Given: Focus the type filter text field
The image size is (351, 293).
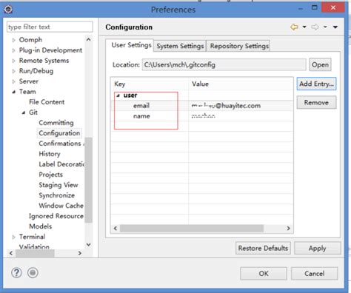Looking at the screenshot, I should click(50, 27).
